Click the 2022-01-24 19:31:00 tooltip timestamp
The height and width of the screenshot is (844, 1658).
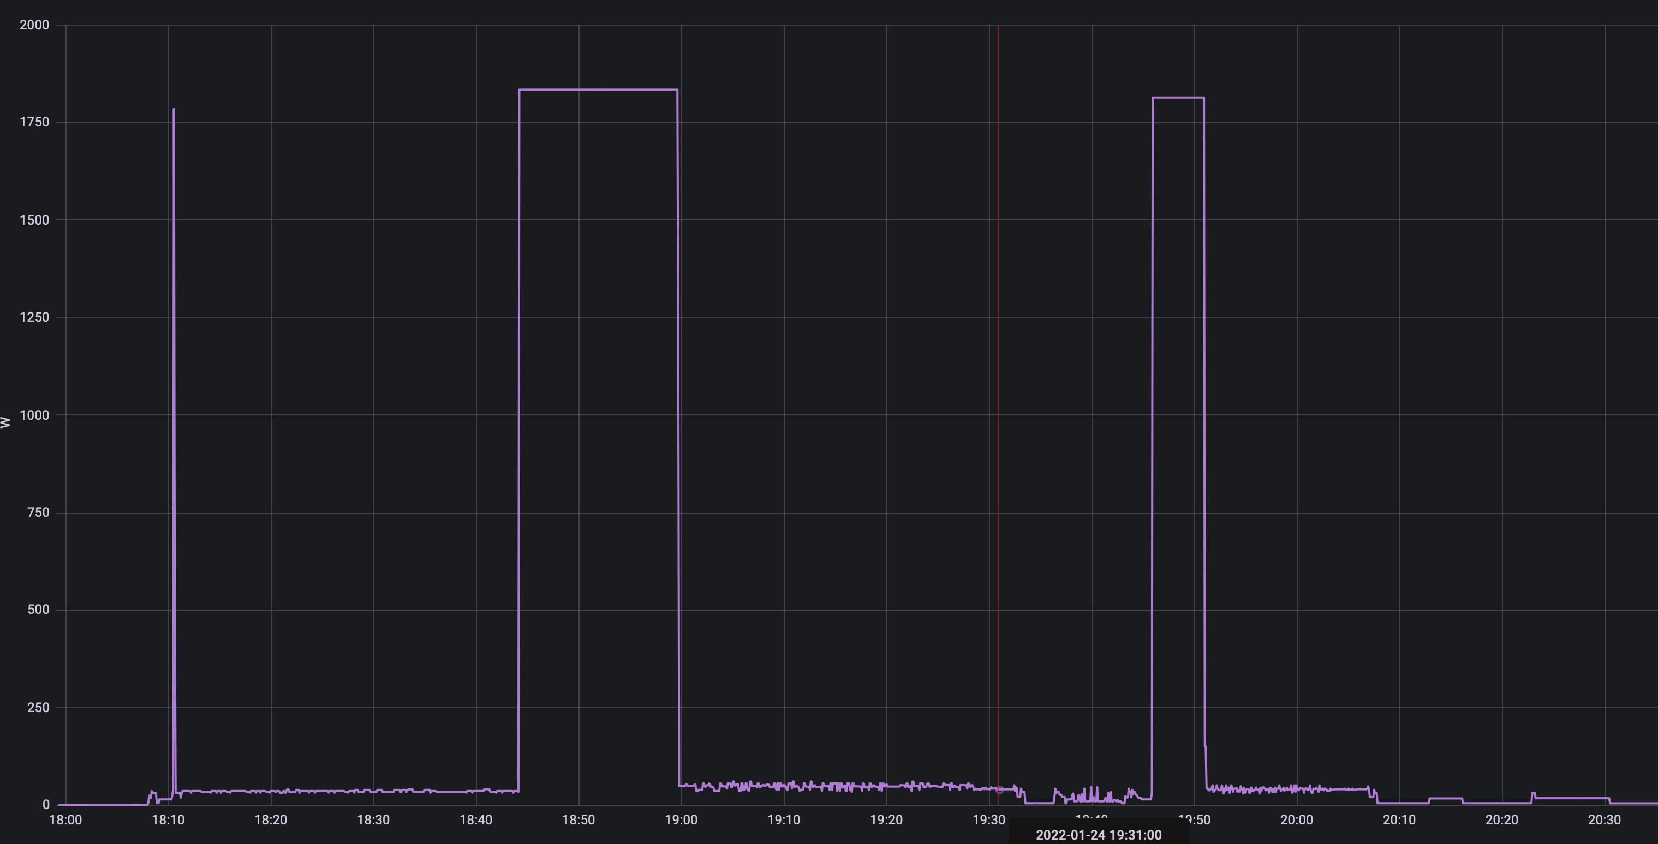[1098, 835]
